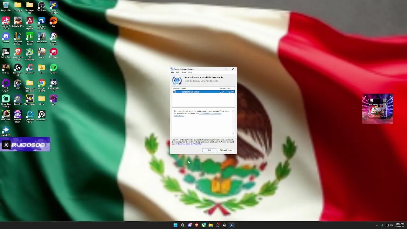
Task: Open the EA app shortcut
Action: [x=53, y=22]
